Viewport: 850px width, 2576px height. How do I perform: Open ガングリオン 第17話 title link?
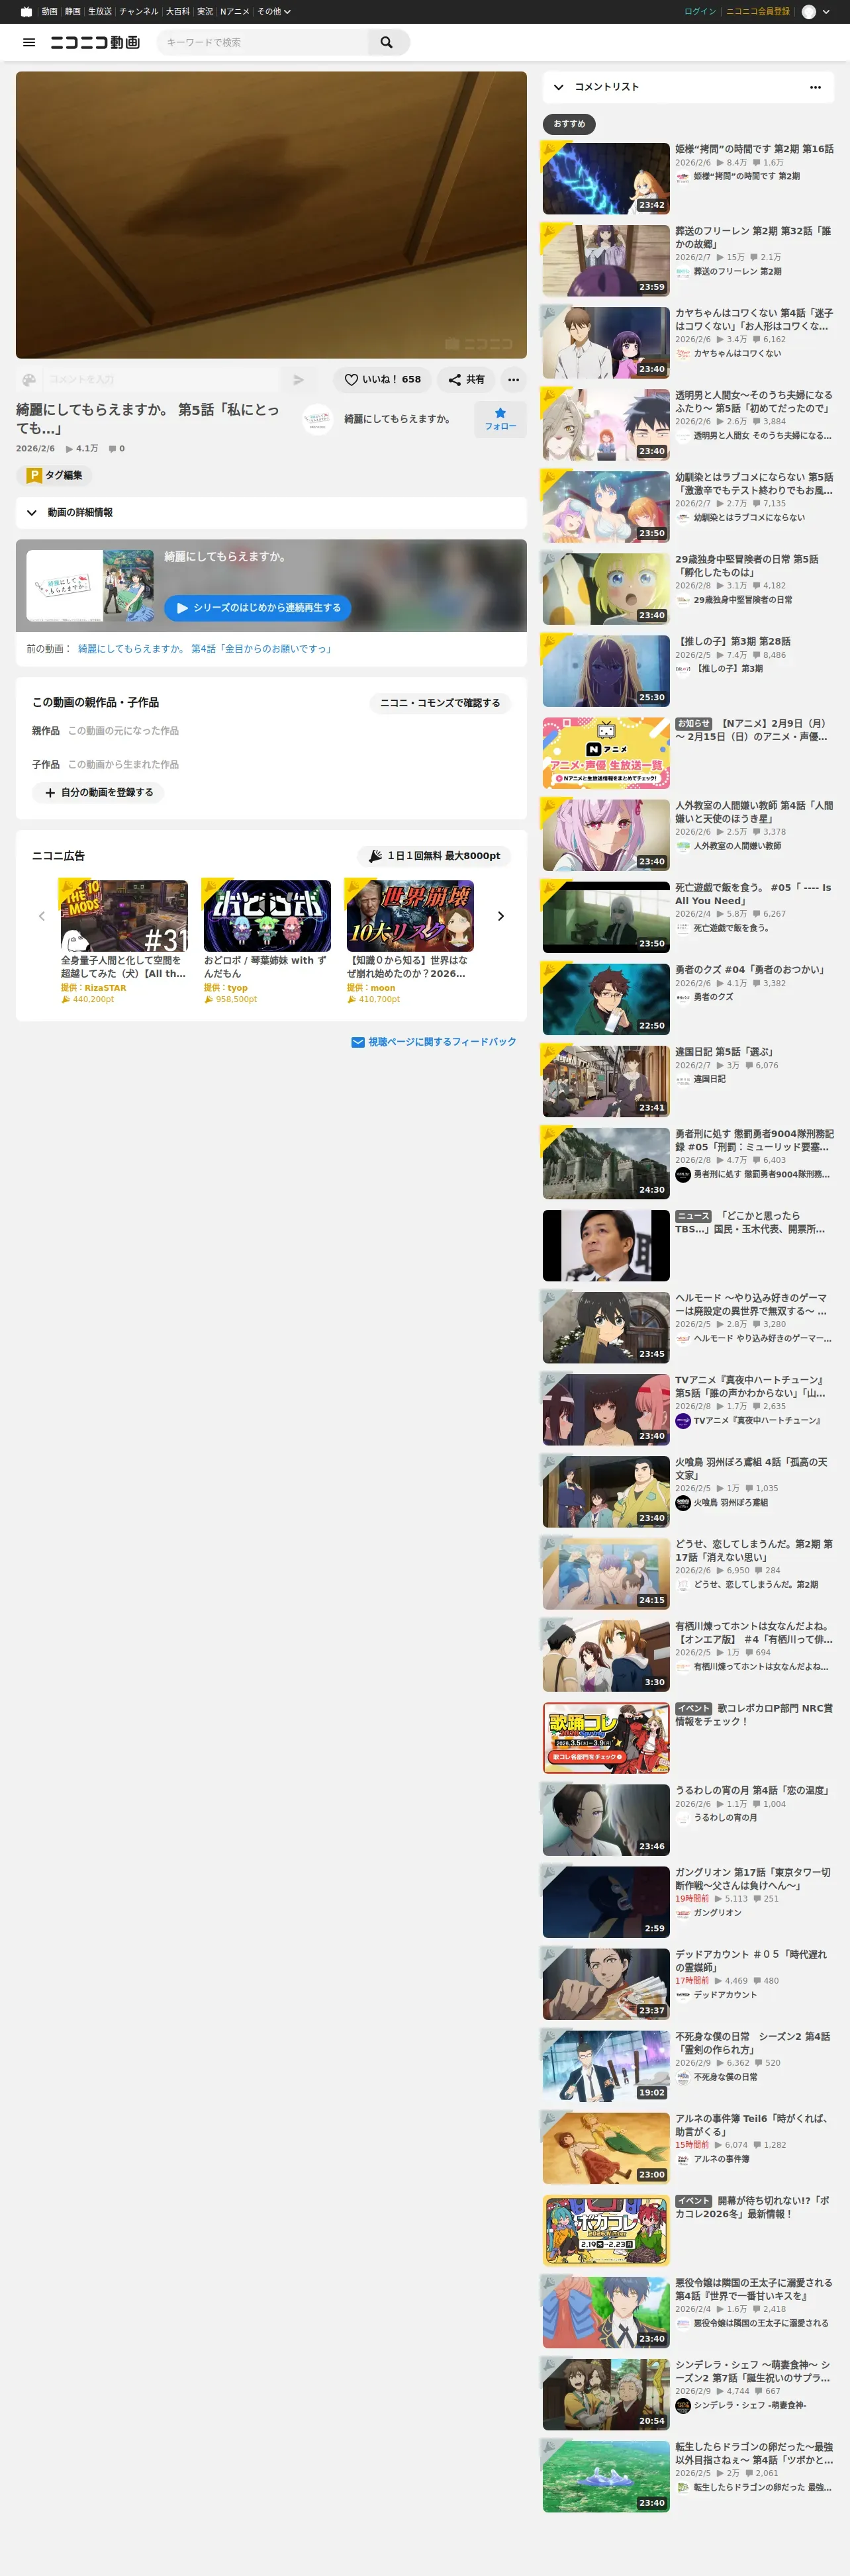pyautogui.click(x=753, y=1879)
